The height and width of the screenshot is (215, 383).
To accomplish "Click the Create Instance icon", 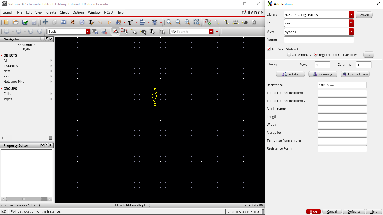I will (x=208, y=22).
